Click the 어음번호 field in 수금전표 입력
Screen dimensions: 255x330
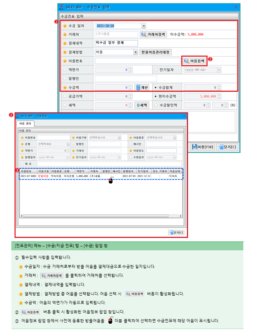[x=138, y=61]
